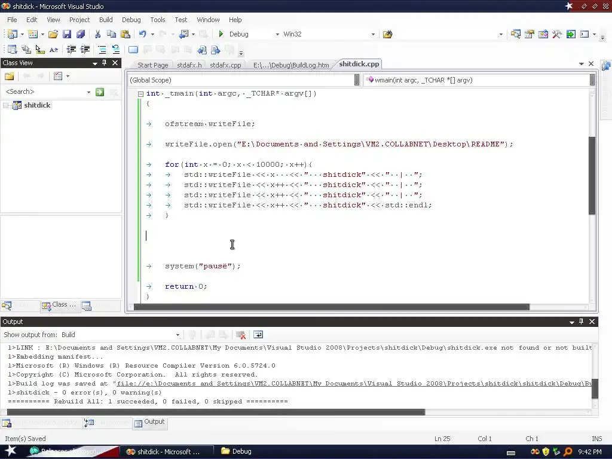The image size is (612, 459).
Task: Click the Display Word Completion icon
Action: pyautogui.click(x=54, y=50)
